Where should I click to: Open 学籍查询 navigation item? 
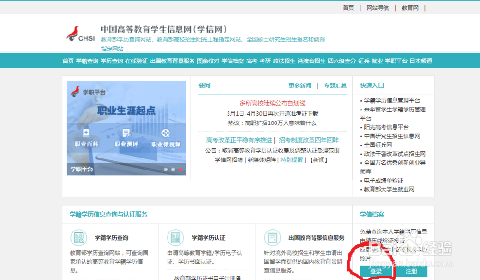pyautogui.click(x=87, y=61)
